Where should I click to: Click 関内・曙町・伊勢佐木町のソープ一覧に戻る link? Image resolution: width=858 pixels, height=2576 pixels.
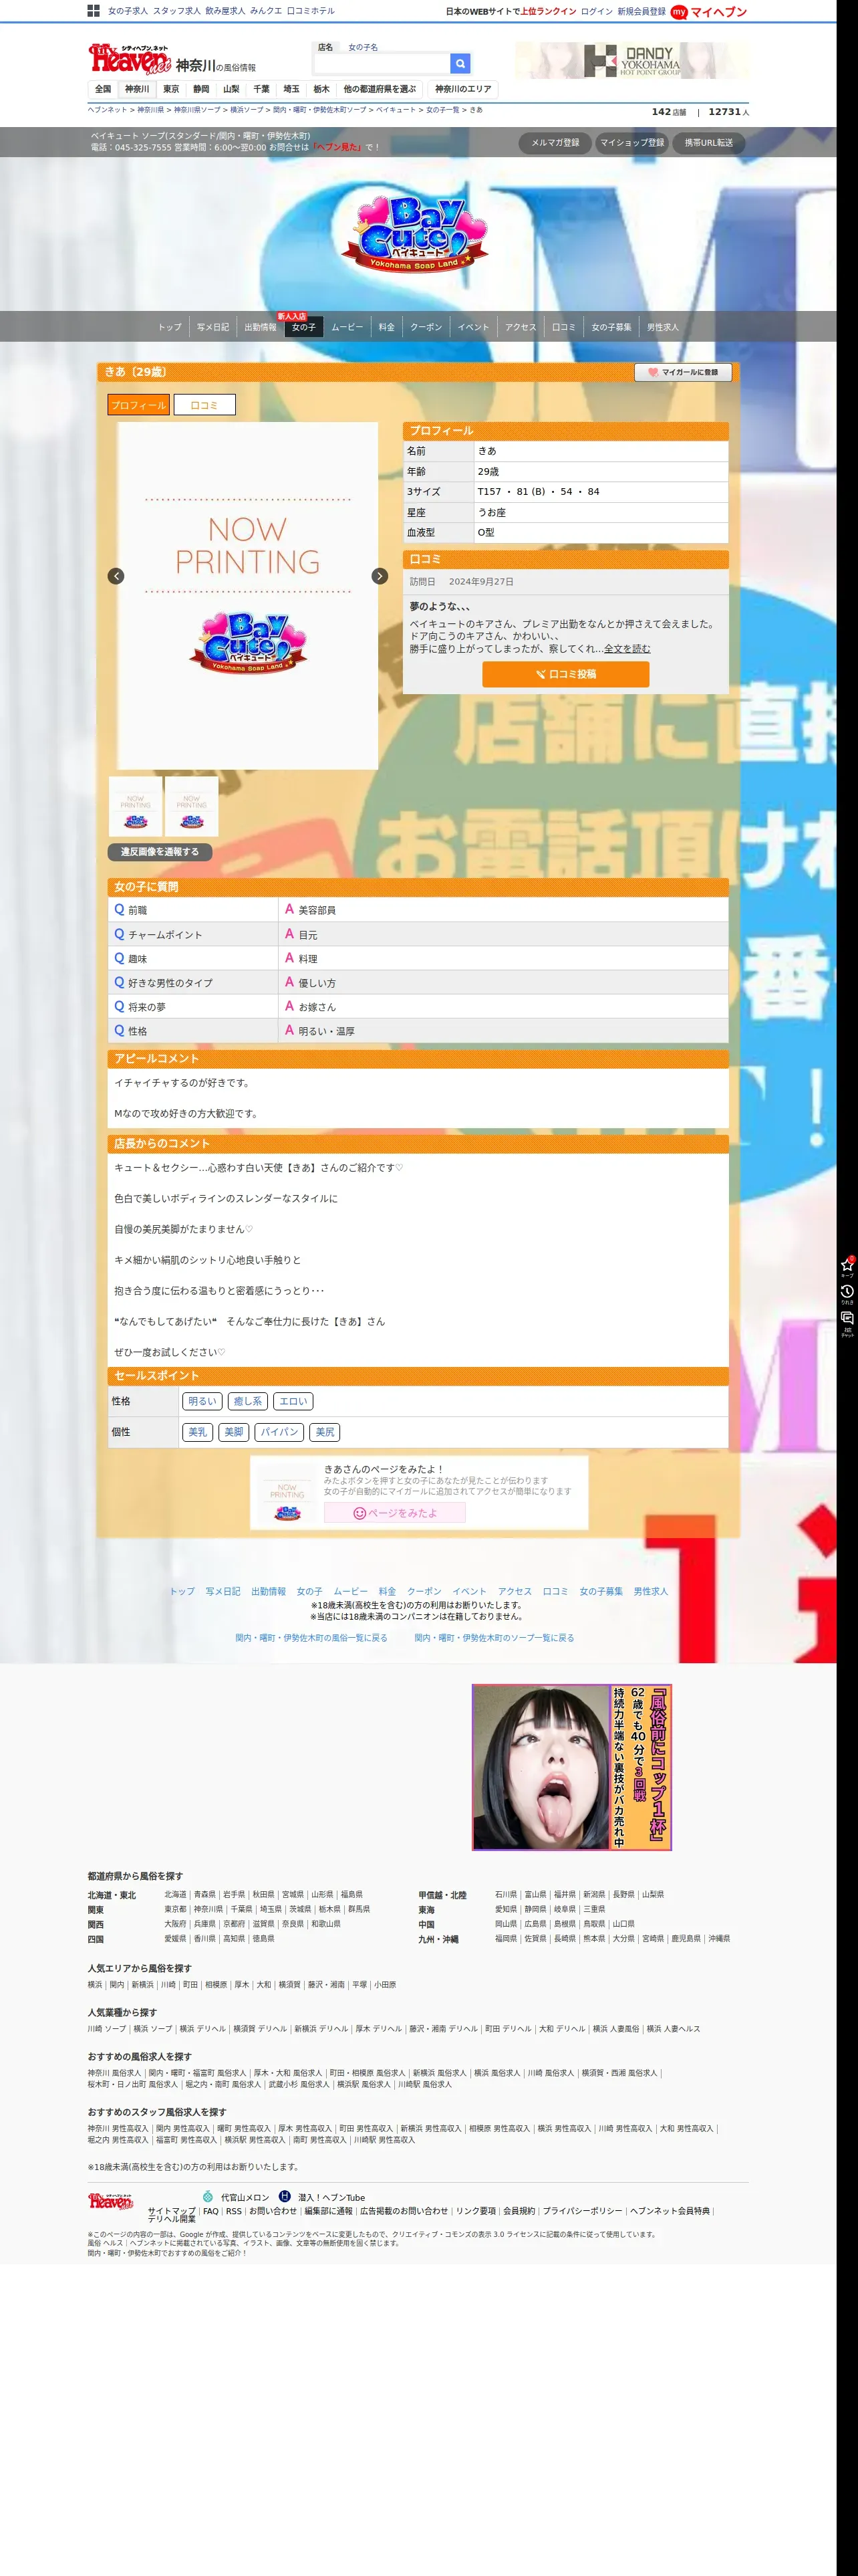point(493,1638)
